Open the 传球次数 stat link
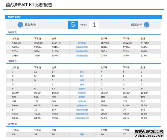 click(82, 101)
